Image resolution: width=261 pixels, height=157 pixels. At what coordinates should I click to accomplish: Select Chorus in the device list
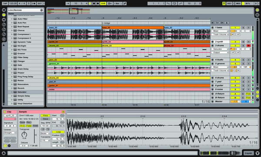click(21, 30)
